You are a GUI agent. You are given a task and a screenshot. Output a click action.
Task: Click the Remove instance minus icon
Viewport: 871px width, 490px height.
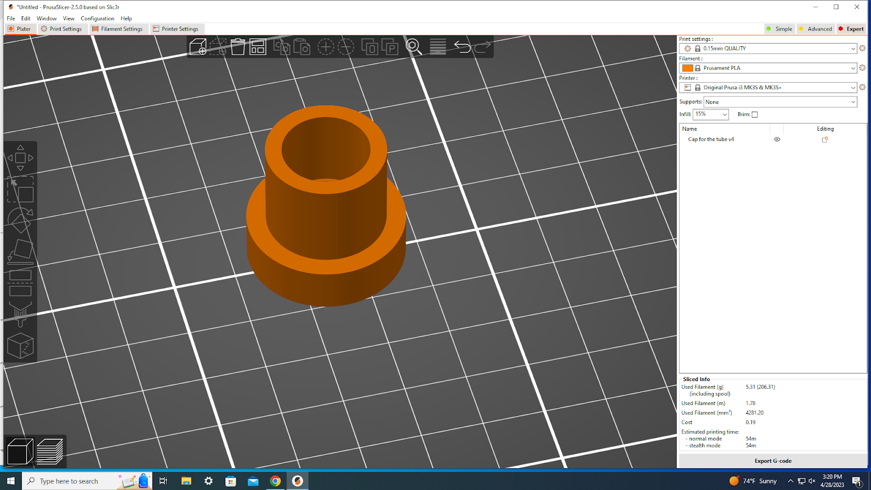pos(346,47)
